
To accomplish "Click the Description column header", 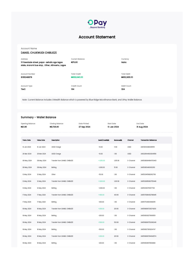I will pos(56,140).
